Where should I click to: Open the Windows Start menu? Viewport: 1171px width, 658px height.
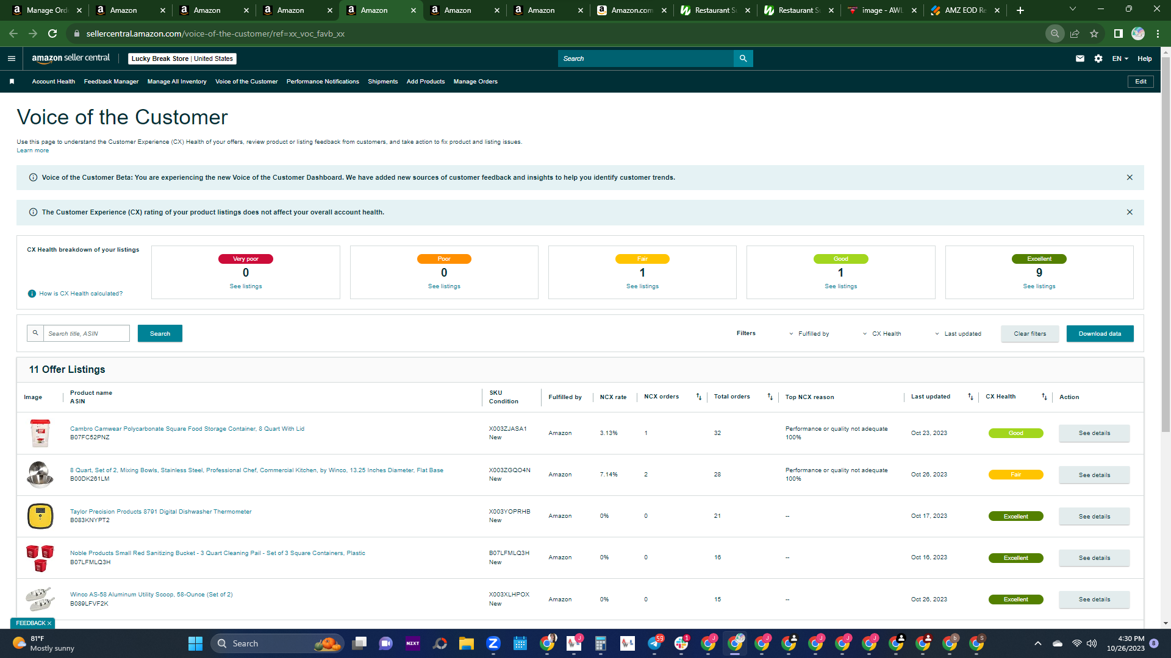[195, 643]
